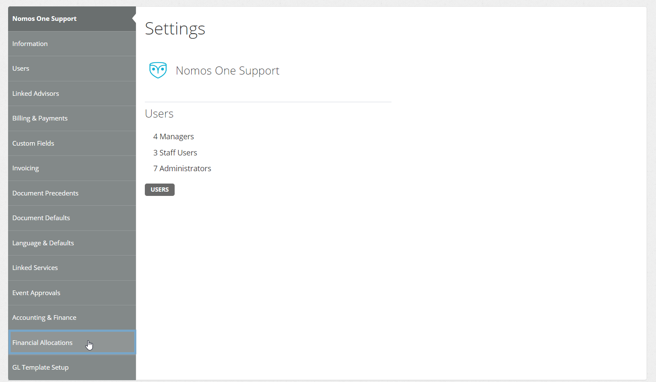
Task: Open Linked Advisors settings
Action: pos(72,94)
